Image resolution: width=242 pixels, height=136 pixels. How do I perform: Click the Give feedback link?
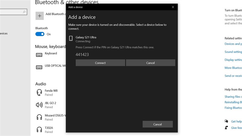(x=237, y=128)
